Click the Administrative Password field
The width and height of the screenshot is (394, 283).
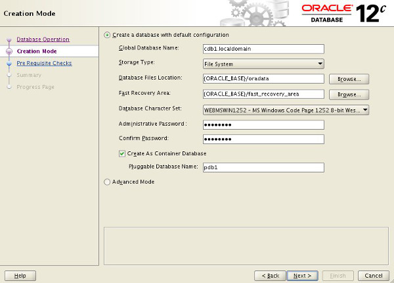[263, 124]
